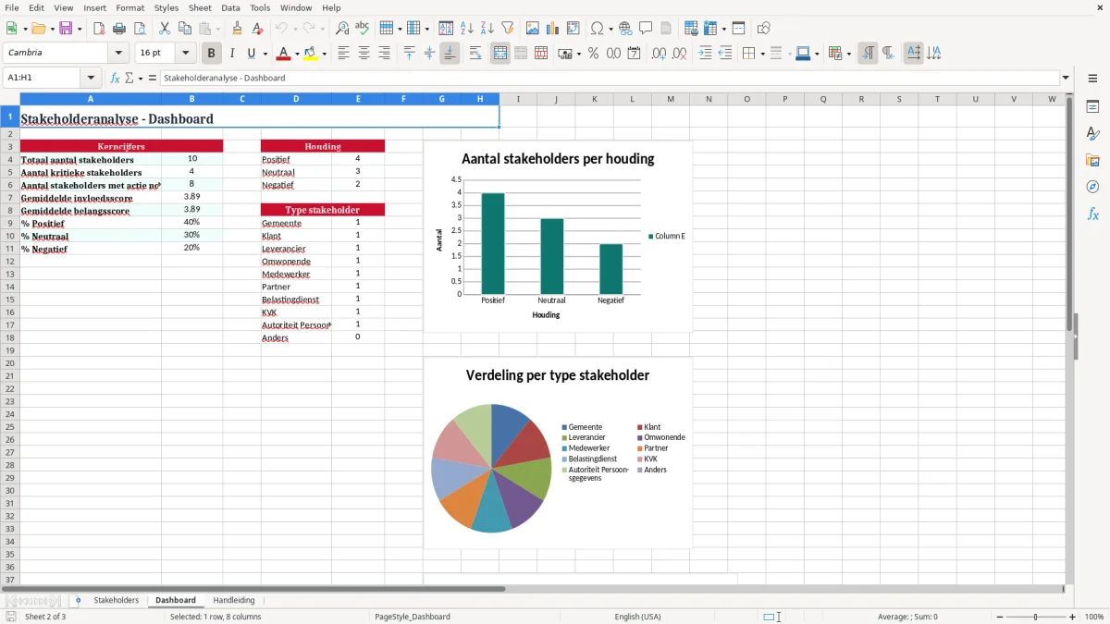Screen dimensions: 1110x624
Task: Open the Cambria font name dropdown
Action: click(x=118, y=54)
